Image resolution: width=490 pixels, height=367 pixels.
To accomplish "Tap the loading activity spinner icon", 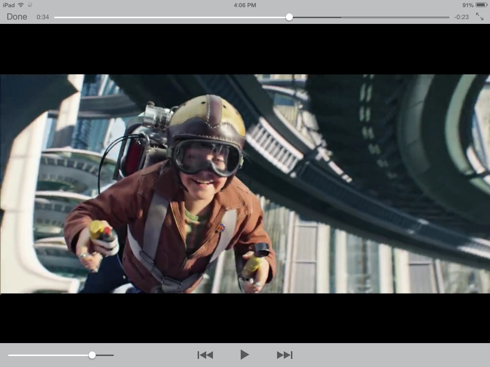I will coord(30,5).
